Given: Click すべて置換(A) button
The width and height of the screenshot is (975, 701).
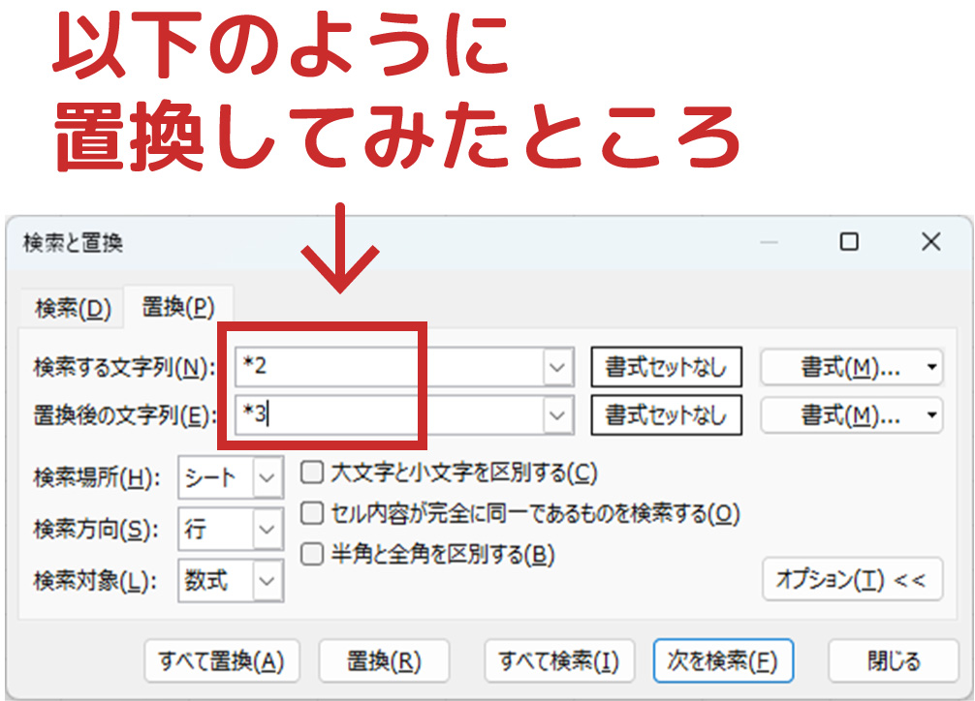Looking at the screenshot, I should pos(221,661).
